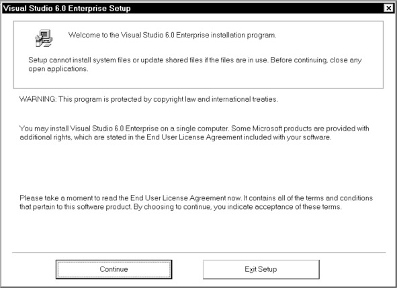The image size is (397, 288).
Task: Choose the Exit Setup button
Action: (x=261, y=269)
